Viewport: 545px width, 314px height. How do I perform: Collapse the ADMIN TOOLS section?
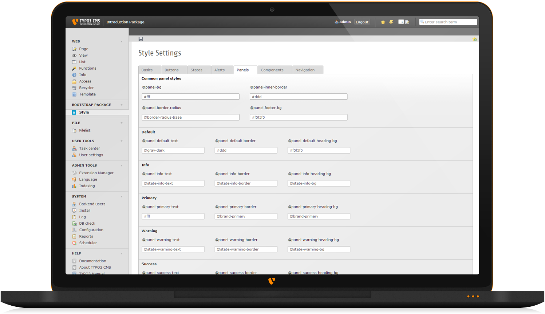122,166
